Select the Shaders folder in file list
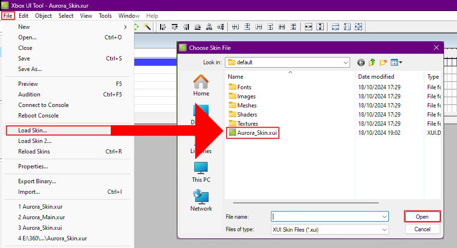The width and height of the screenshot is (457, 248). (x=243, y=115)
